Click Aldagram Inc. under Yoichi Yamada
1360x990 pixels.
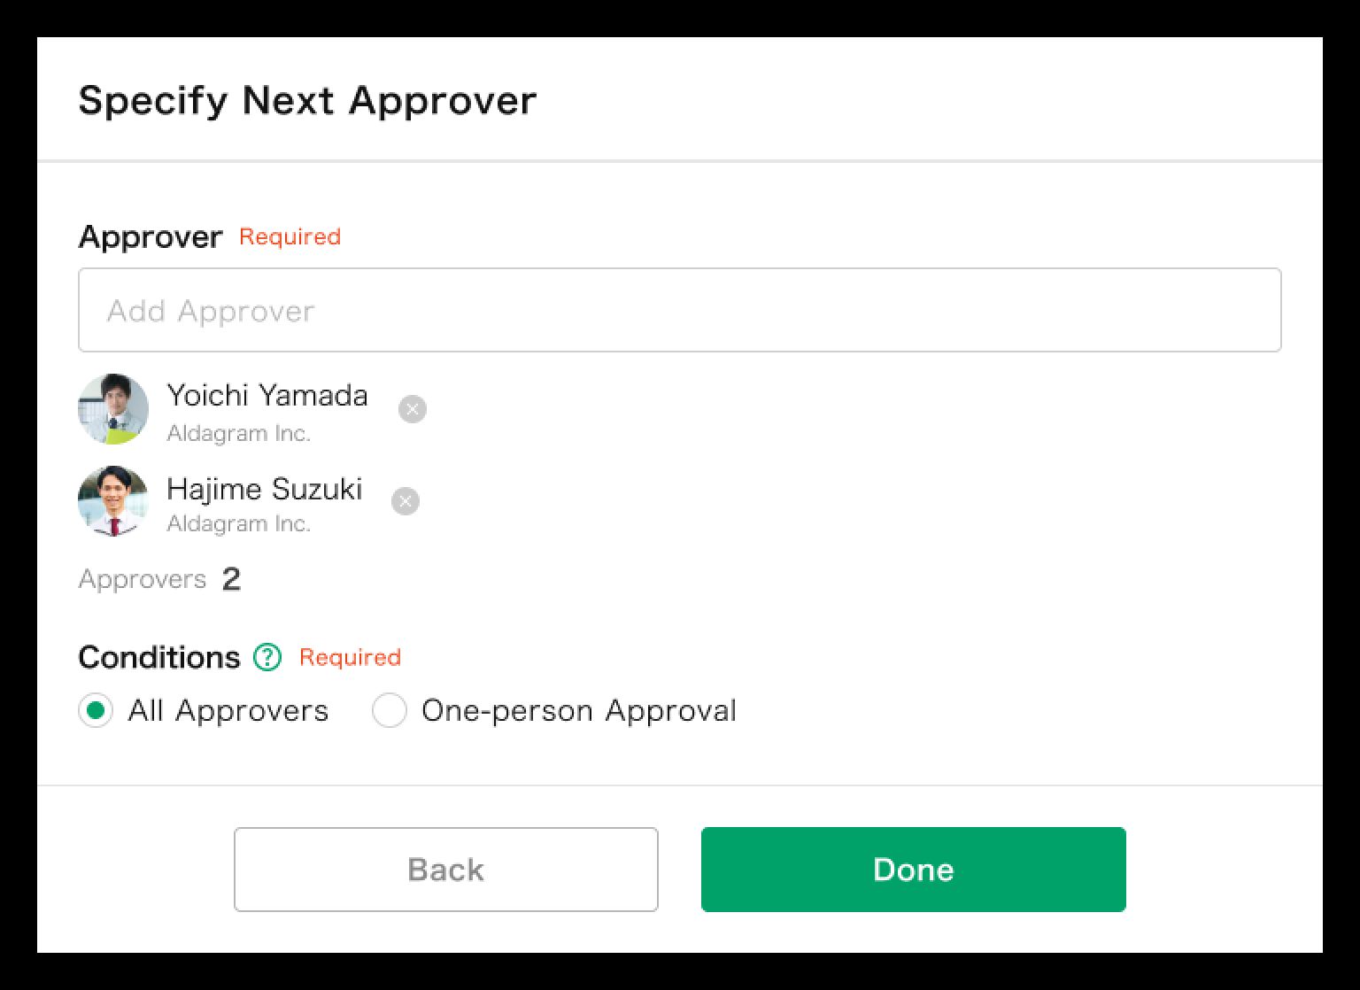(x=238, y=434)
